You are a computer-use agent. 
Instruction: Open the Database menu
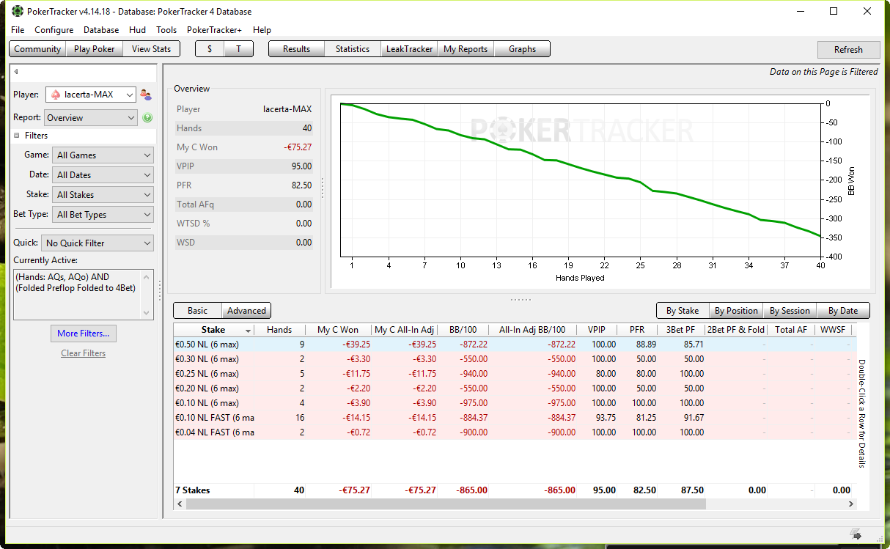(x=101, y=30)
